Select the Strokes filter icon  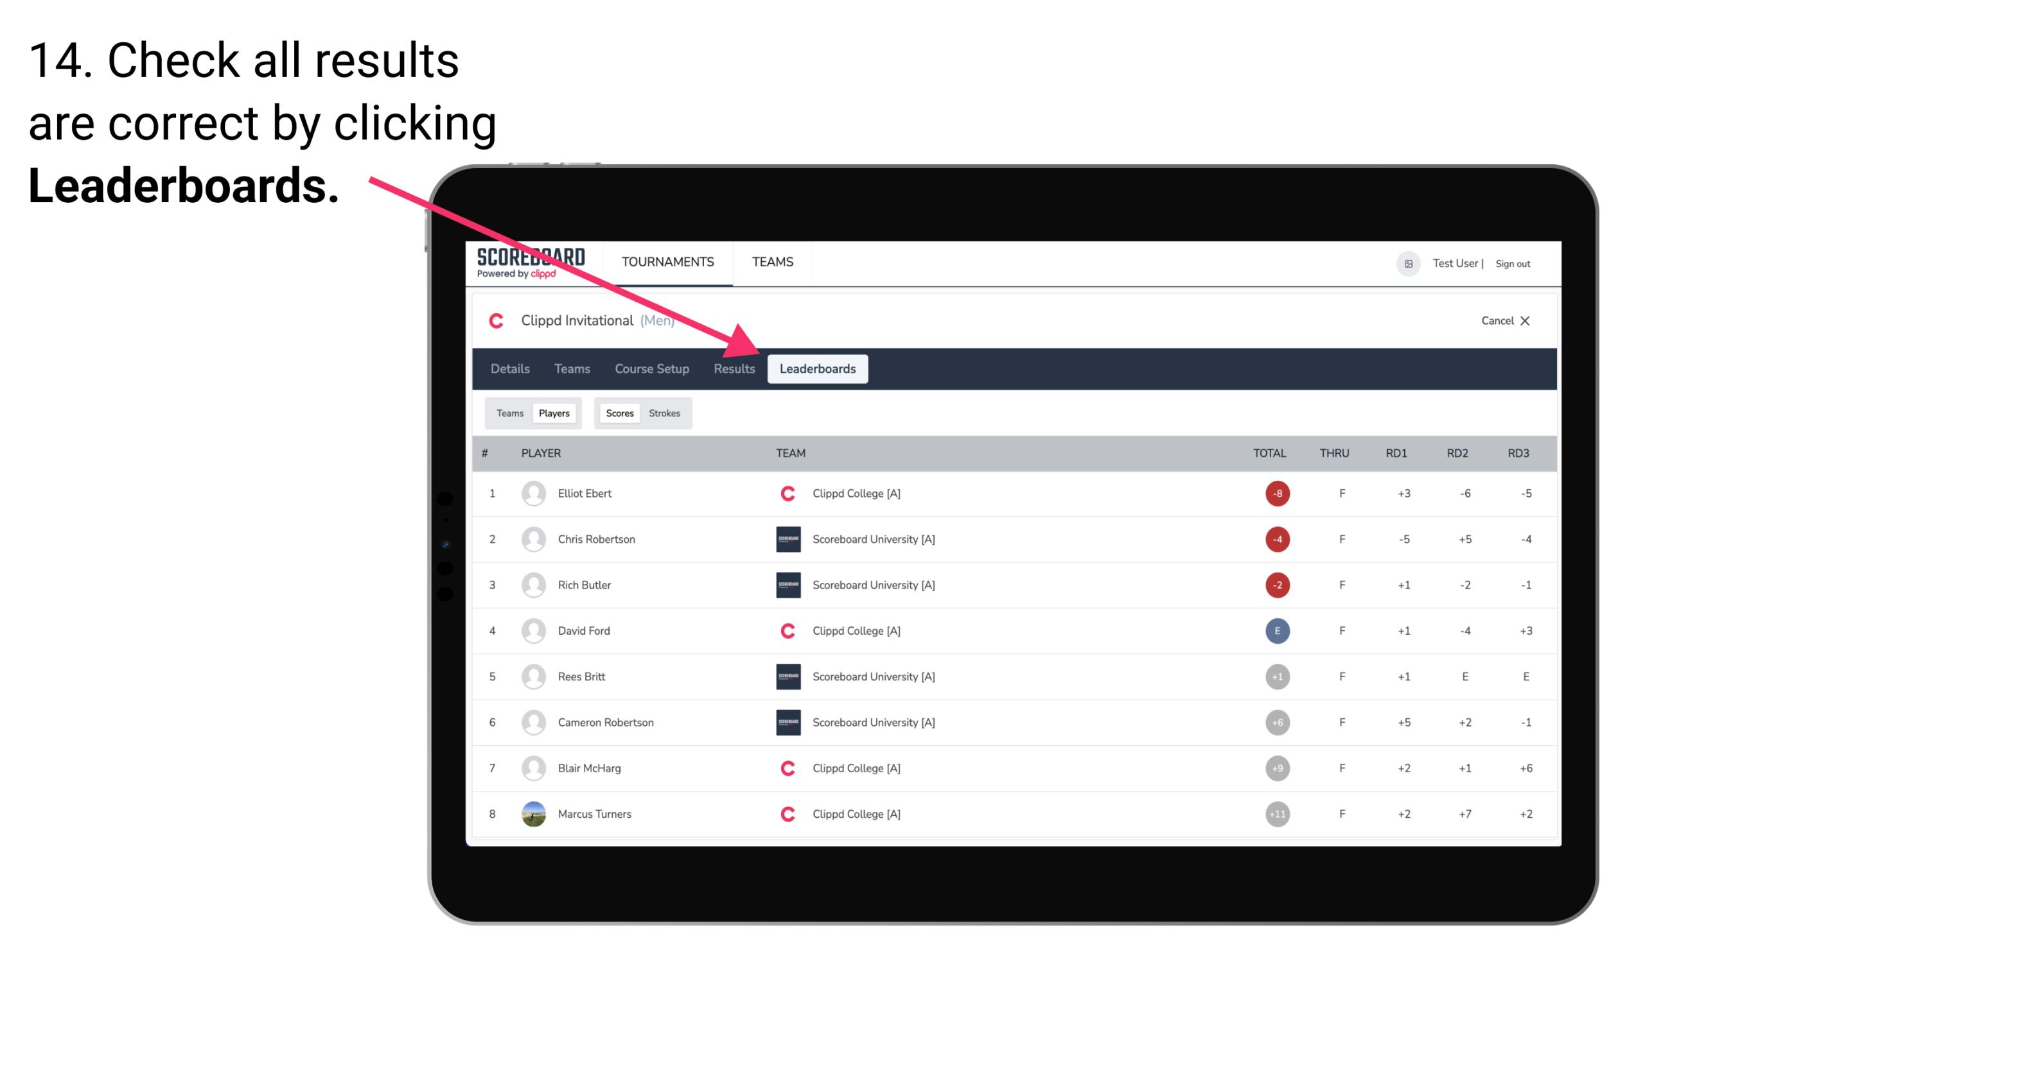pyautogui.click(x=665, y=413)
